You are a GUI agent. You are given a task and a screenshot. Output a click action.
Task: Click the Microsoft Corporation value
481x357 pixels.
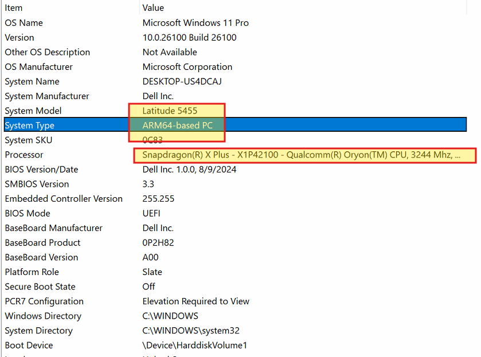tap(187, 67)
